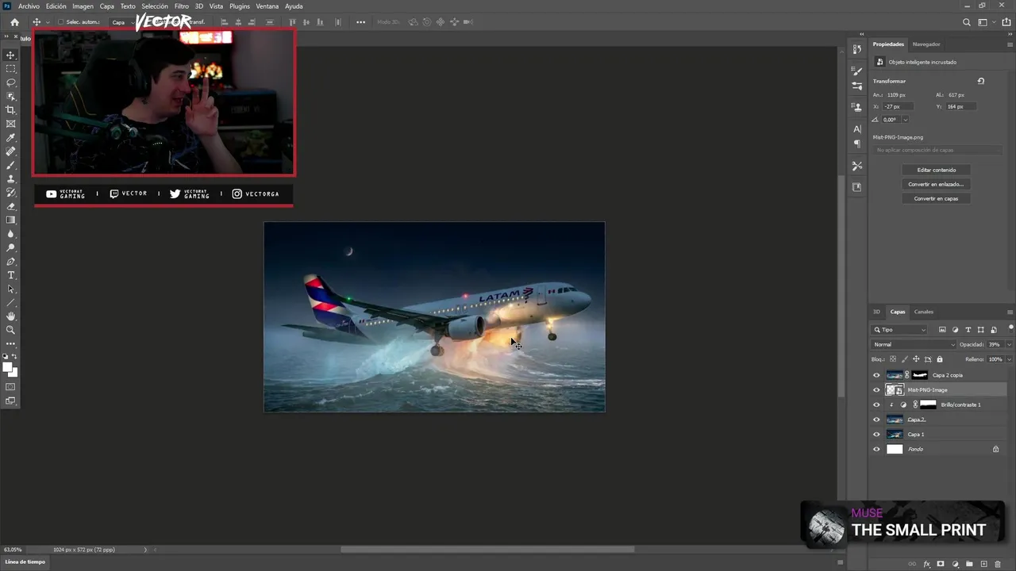Select the Move tool in the toolbar
Image resolution: width=1016 pixels, height=571 pixels.
pos(11,55)
